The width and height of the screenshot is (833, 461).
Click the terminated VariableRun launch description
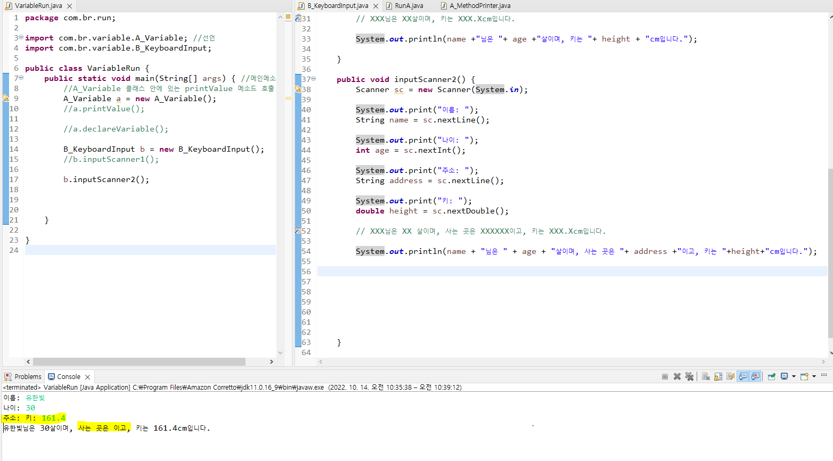coord(232,387)
